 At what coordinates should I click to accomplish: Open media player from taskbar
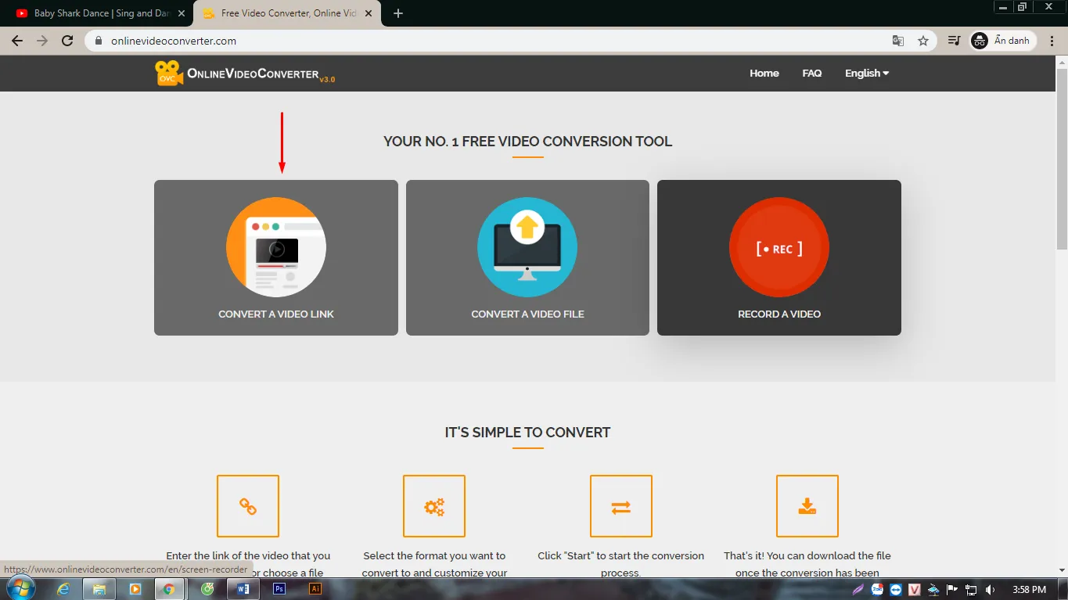(135, 589)
